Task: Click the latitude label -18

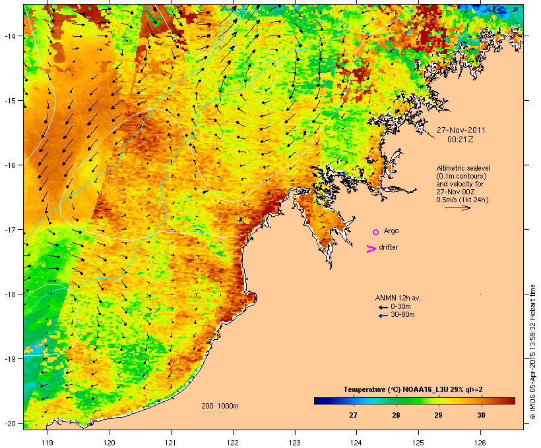Action: 9,294
